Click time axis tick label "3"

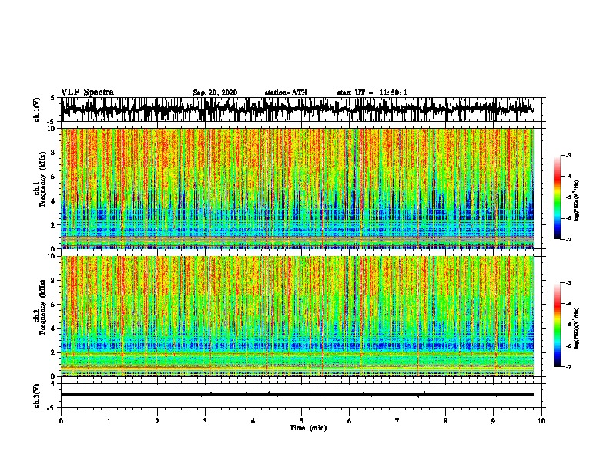pos(205,421)
